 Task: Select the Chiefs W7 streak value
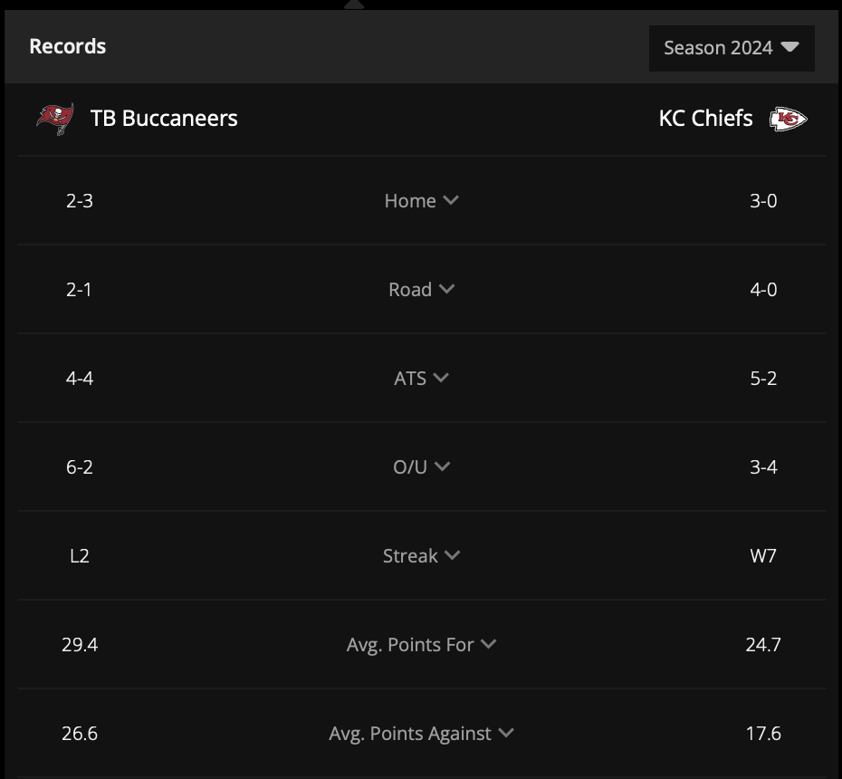pos(763,555)
